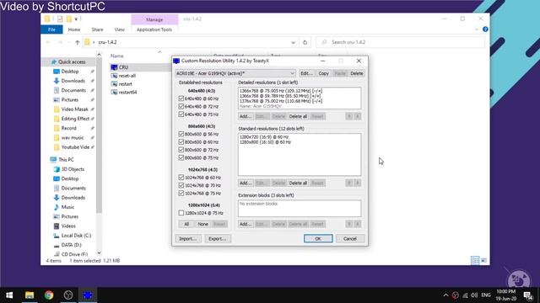Click the All established resolutions button

(x=186, y=224)
